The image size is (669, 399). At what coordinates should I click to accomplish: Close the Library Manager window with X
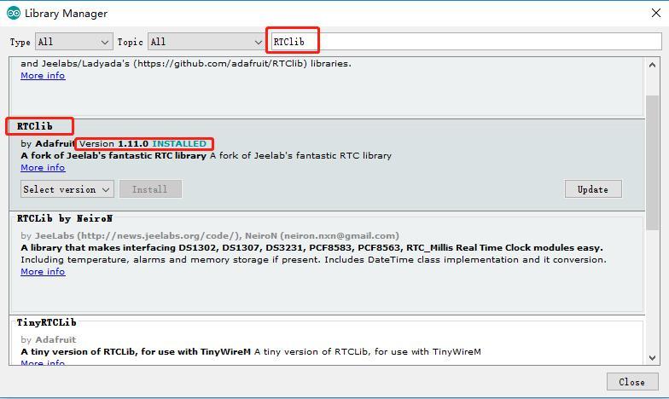(x=655, y=14)
